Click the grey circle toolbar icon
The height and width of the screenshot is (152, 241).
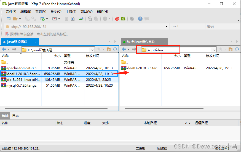(105, 19)
